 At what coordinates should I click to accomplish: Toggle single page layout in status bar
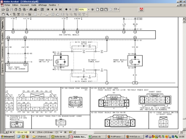(57, 132)
